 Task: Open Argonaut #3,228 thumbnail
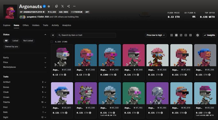pyautogui.click(x=86, y=93)
